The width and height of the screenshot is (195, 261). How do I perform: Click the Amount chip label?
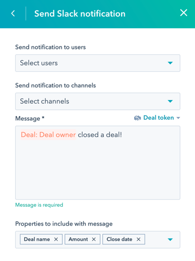pos(78,239)
